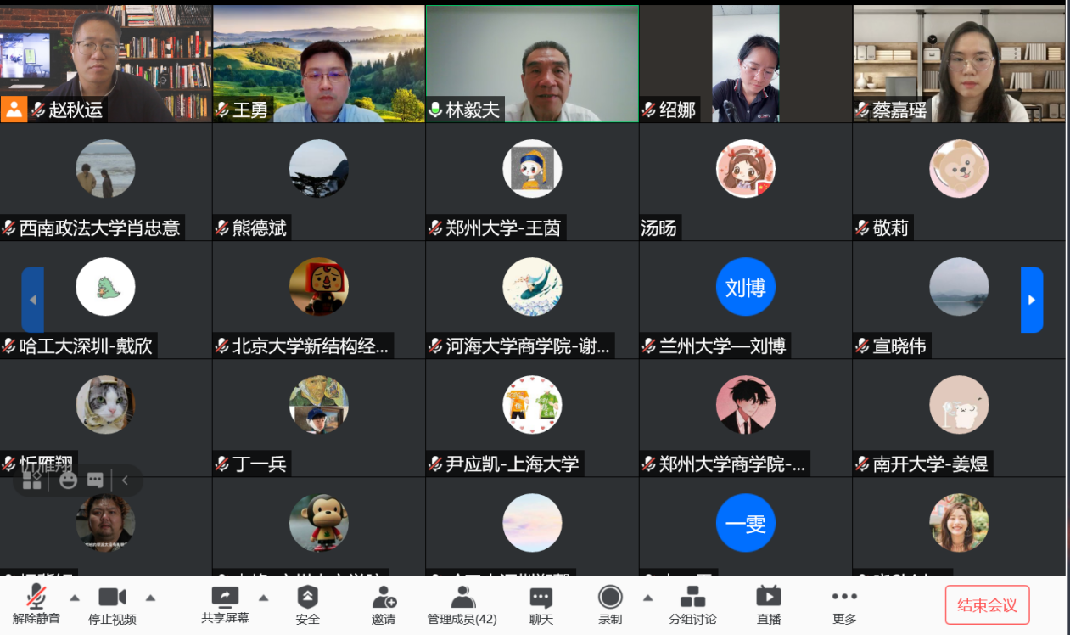Click avatar of 宣晓伟

pos(959,287)
